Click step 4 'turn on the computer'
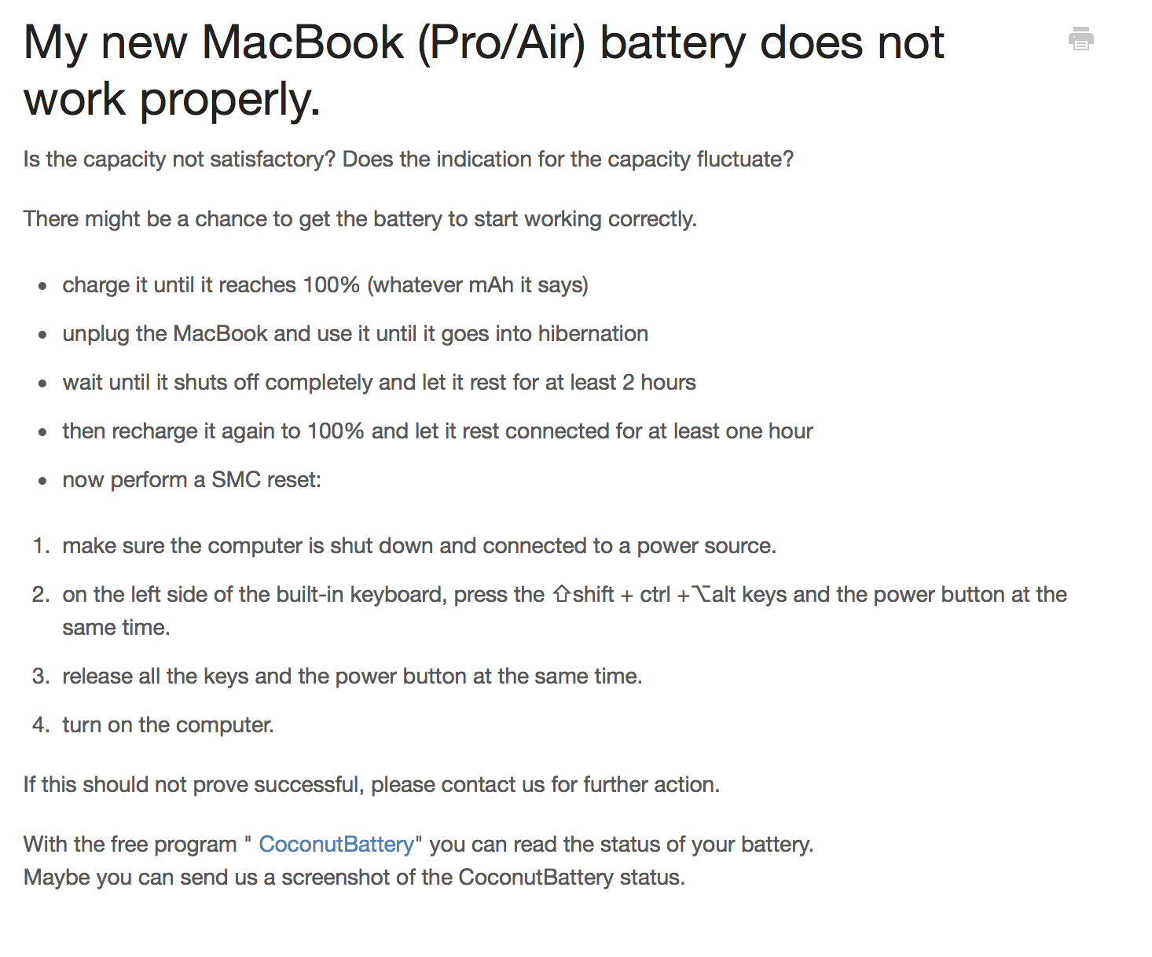Image resolution: width=1152 pixels, height=957 pixels. point(168,724)
